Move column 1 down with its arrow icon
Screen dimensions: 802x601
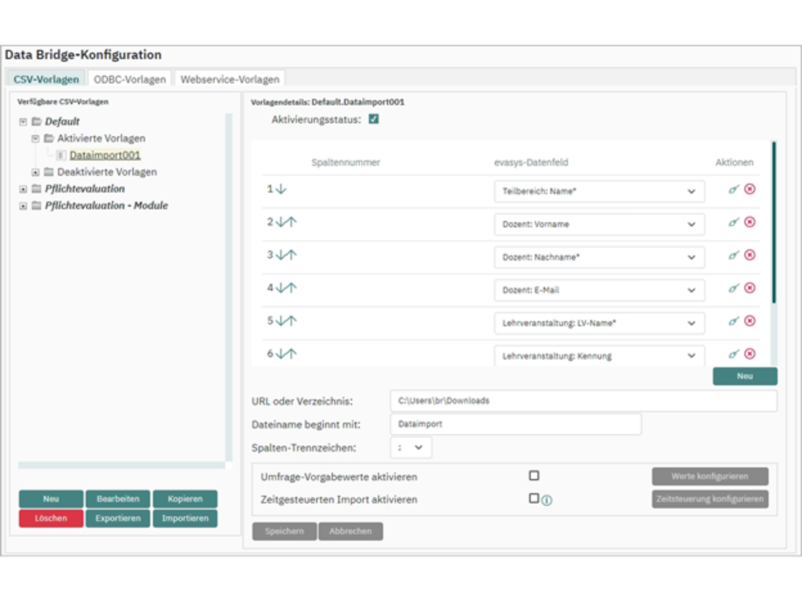click(281, 191)
